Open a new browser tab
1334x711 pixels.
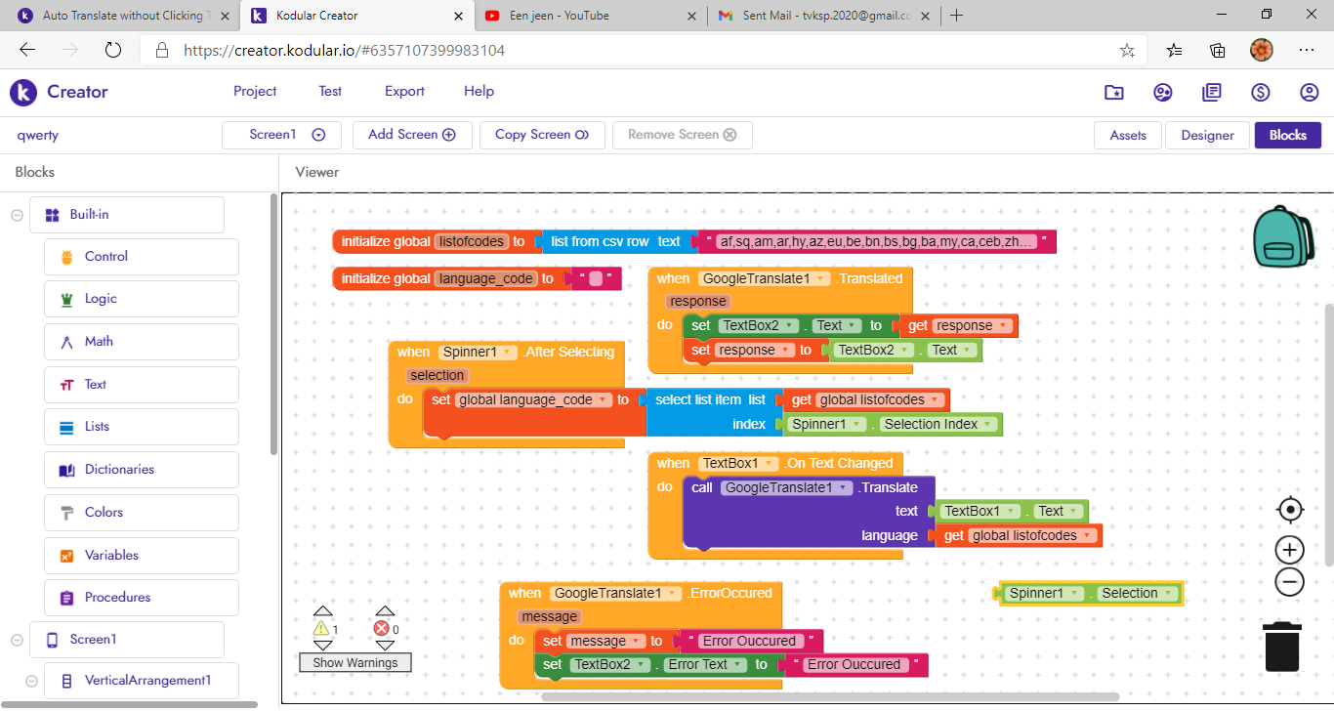(x=957, y=15)
